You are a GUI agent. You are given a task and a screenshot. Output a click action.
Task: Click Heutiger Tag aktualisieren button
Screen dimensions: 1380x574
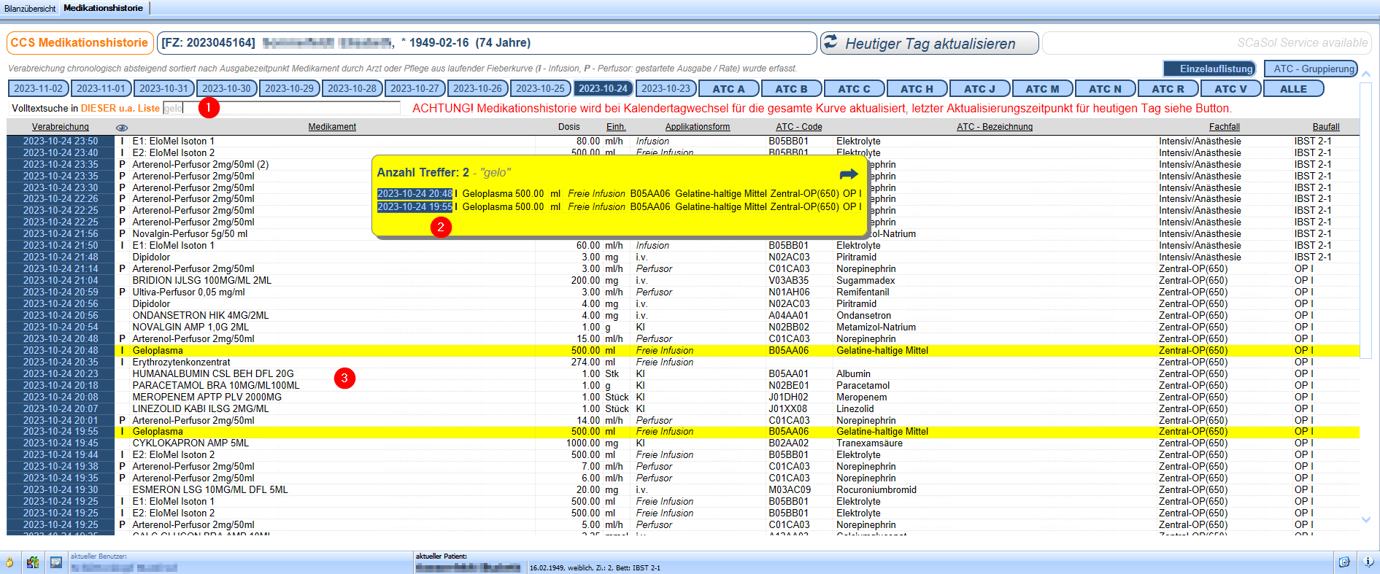[929, 43]
